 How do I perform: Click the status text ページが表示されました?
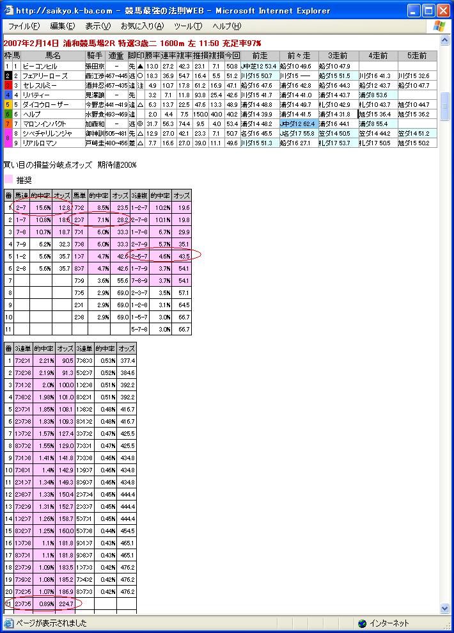51,623
